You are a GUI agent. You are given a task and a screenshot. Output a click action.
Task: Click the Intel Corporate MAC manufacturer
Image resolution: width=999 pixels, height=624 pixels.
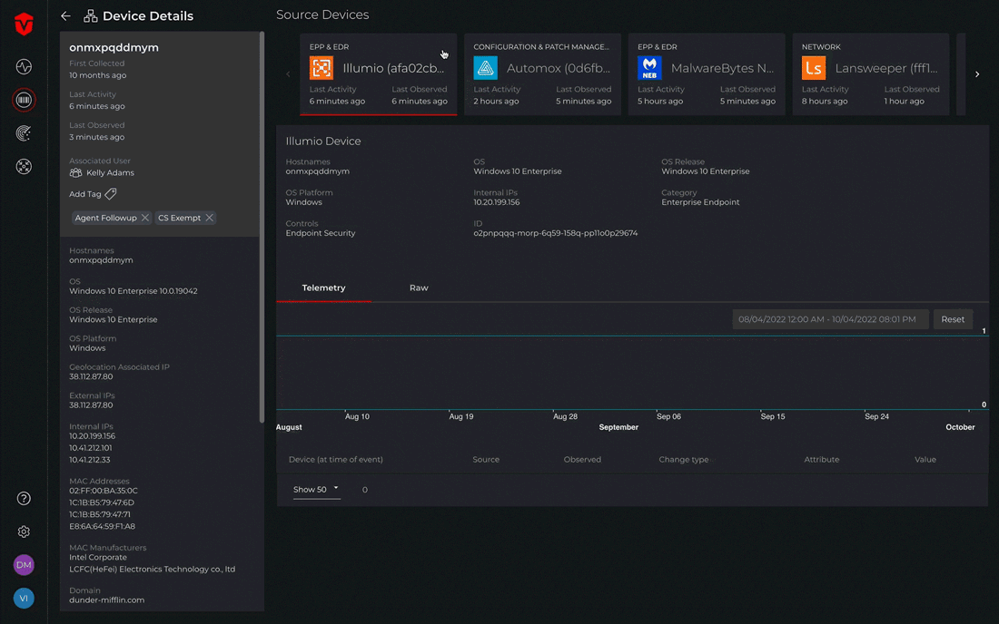point(98,557)
